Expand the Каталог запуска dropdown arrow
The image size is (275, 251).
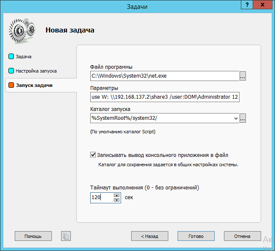click(236, 118)
